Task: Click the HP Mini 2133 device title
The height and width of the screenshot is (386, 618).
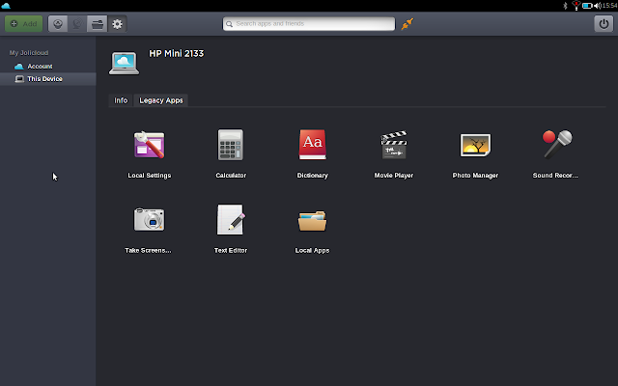Action: pos(176,54)
